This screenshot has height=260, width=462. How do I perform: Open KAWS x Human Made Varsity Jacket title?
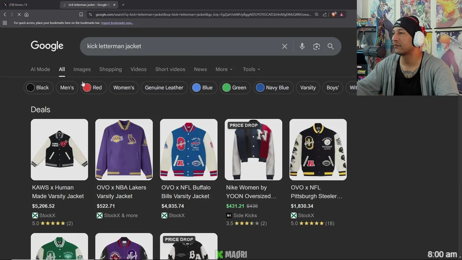[x=58, y=192]
